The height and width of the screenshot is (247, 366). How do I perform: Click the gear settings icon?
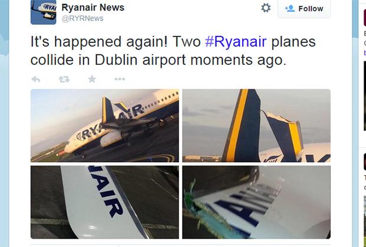(266, 8)
